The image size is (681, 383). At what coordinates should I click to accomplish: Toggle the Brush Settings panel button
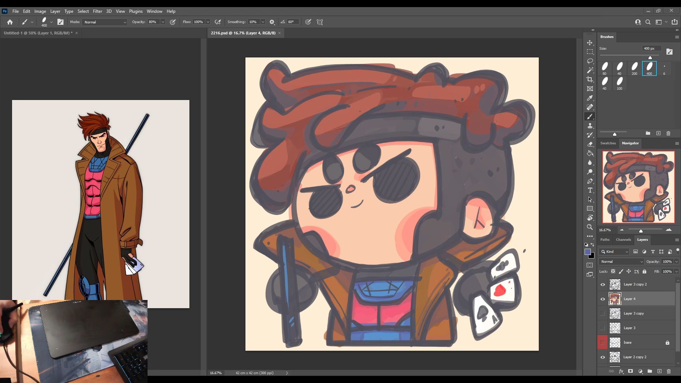(61, 22)
